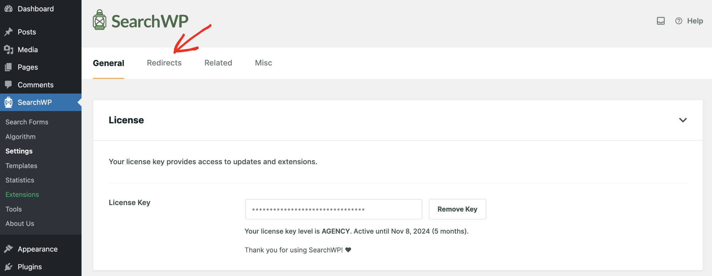Viewport: 712px width, 276px height.
Task: Click the Remove Key button
Action: 457,209
